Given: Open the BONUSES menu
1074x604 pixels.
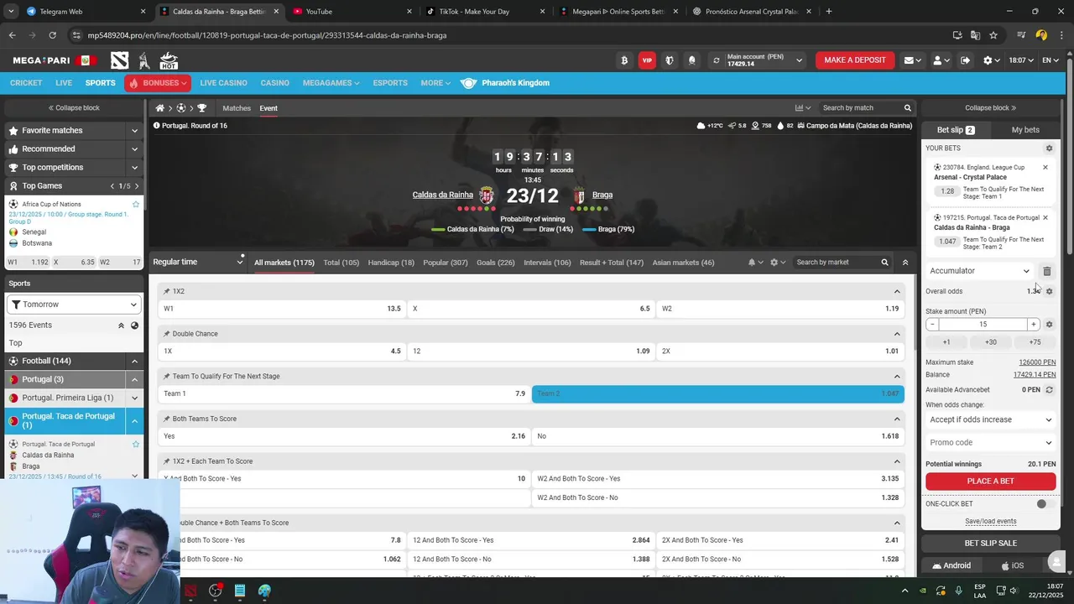Looking at the screenshot, I should [158, 83].
